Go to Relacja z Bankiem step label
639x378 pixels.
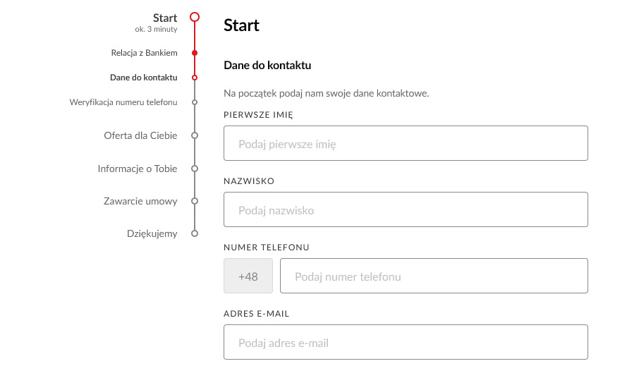click(144, 53)
